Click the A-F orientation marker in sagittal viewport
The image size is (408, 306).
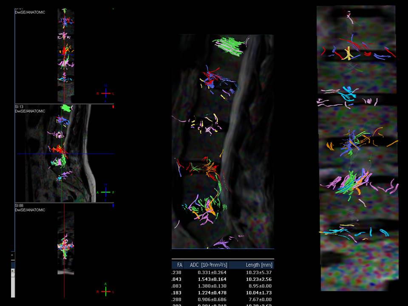(108, 193)
